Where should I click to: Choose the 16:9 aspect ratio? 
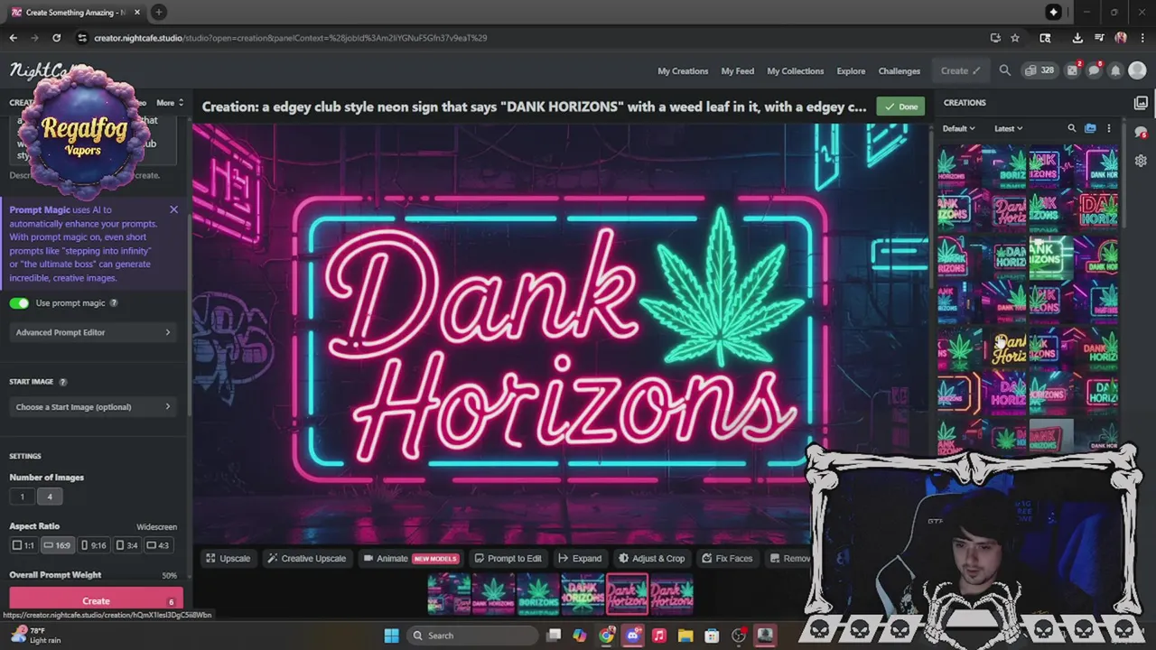[x=57, y=545]
